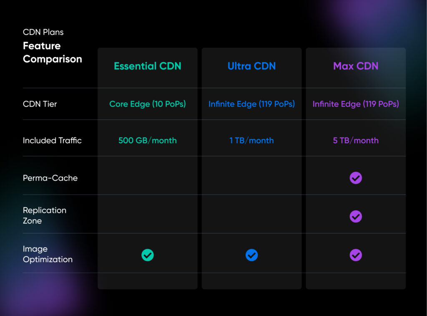Click the purple Perma-Cache checkmark for Max CDN

tap(356, 178)
